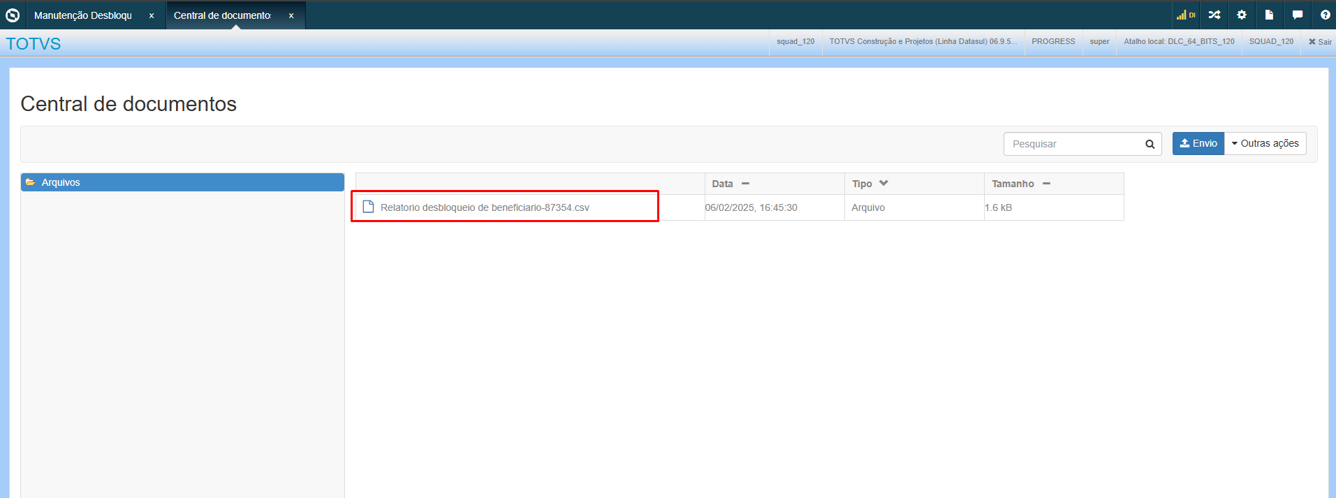
Task: Click the TOTVS logo text
Action: [x=34, y=43]
